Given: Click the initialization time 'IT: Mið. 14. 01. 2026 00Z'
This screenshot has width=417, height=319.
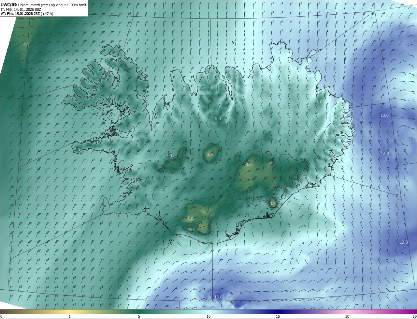Looking at the screenshot, I should click(21, 9).
